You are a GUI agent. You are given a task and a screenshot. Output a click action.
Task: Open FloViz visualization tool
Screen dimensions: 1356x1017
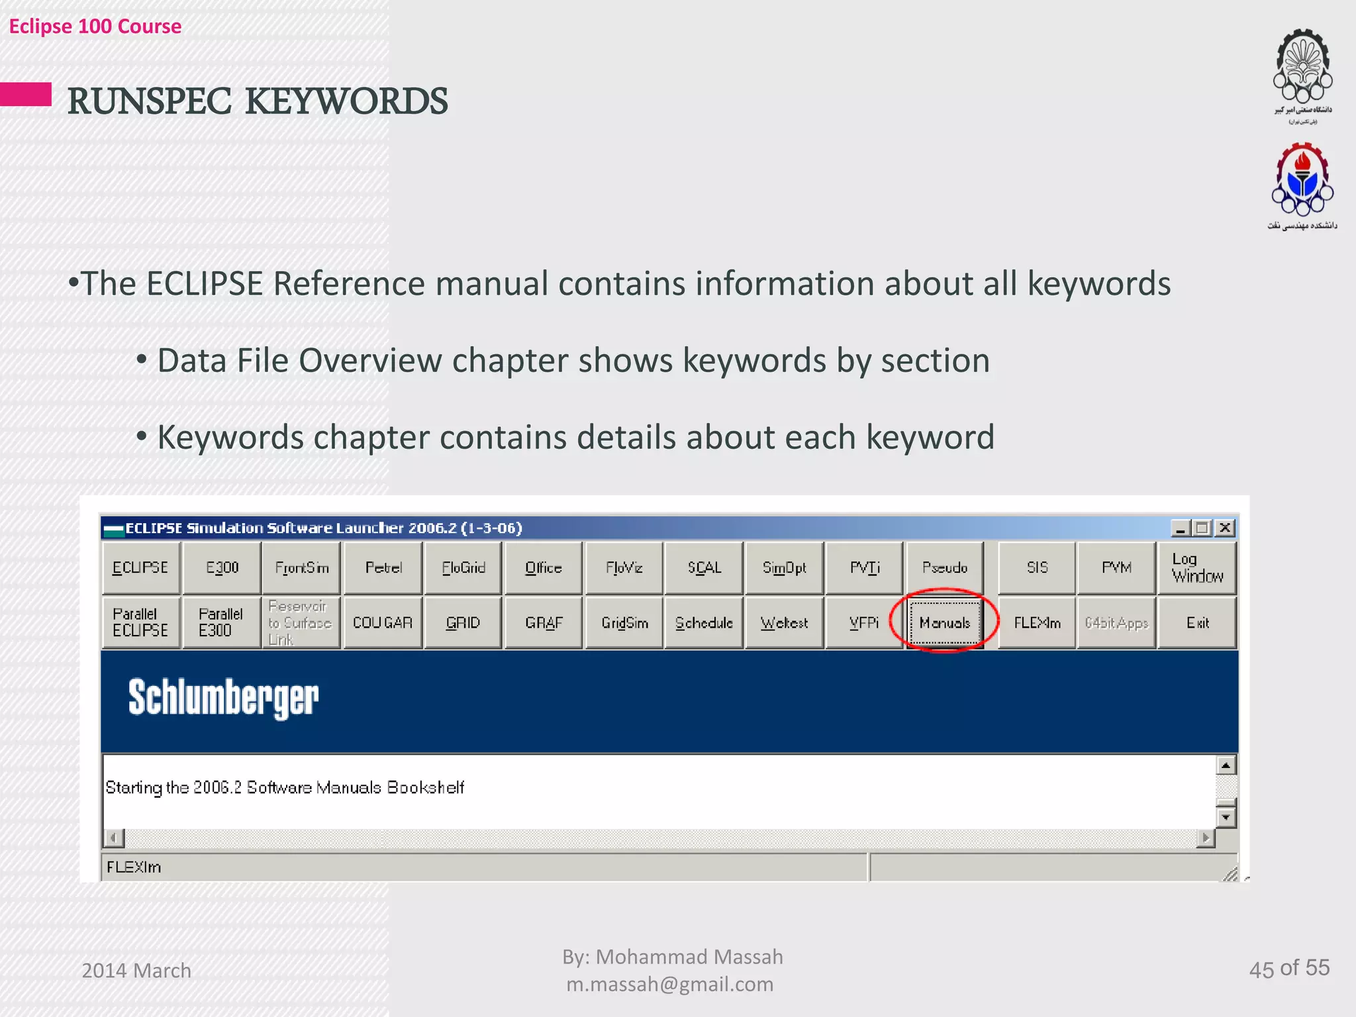pos(624,568)
